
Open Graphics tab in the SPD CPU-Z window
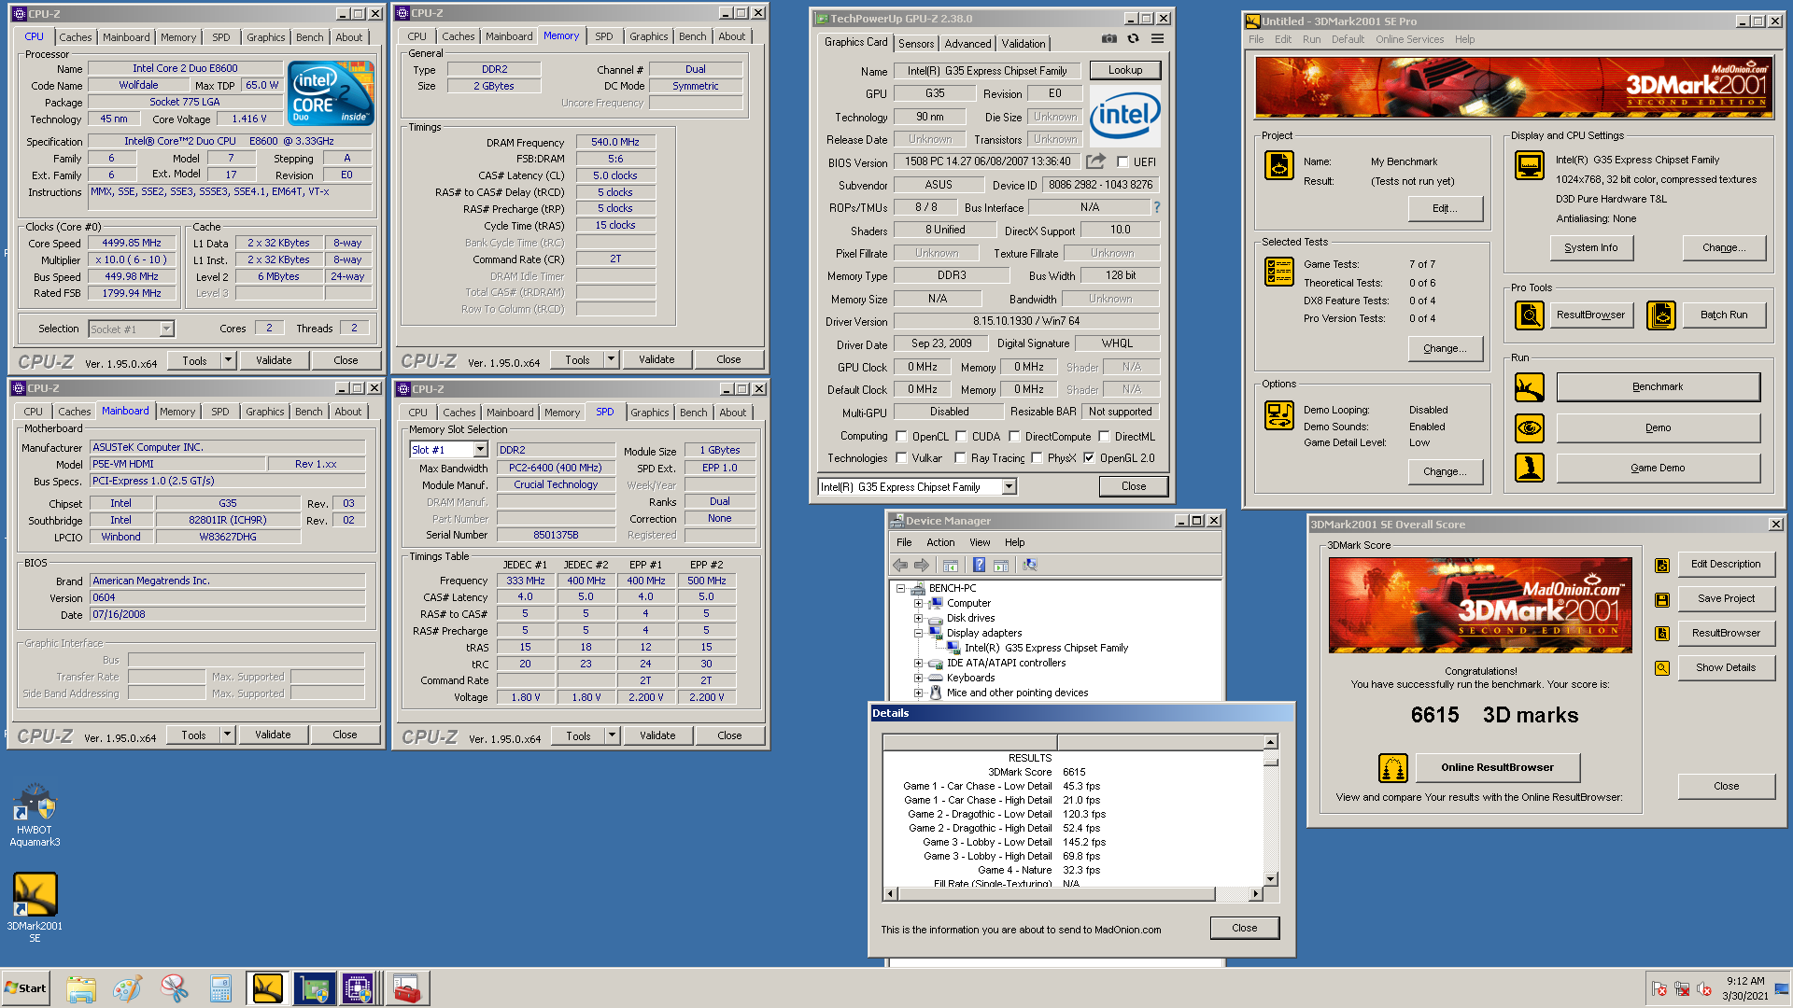coord(650,413)
